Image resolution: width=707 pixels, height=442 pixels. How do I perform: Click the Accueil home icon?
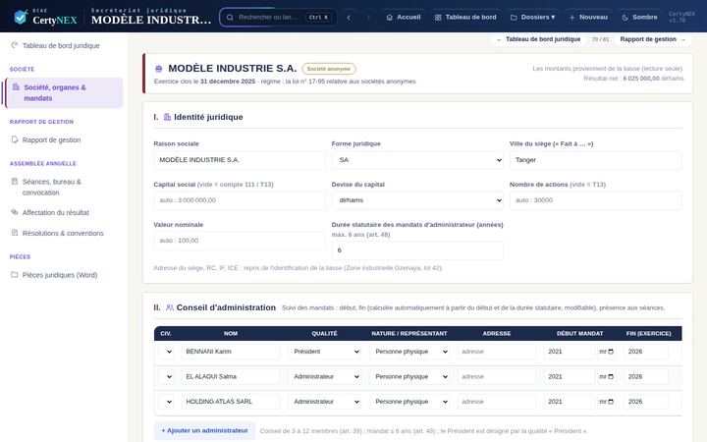pos(390,17)
